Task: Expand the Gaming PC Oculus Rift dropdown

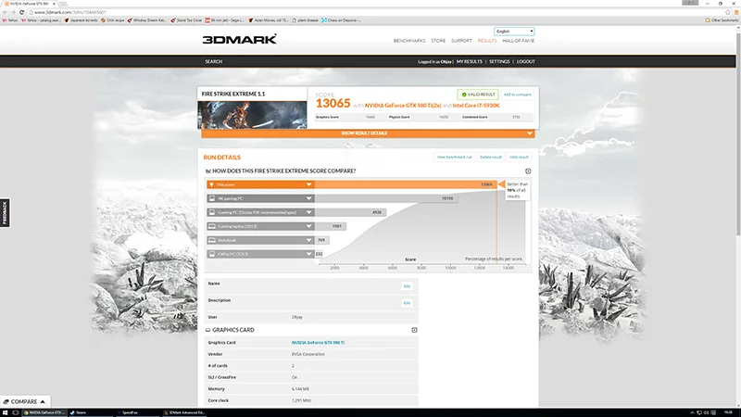Action: 308,212
